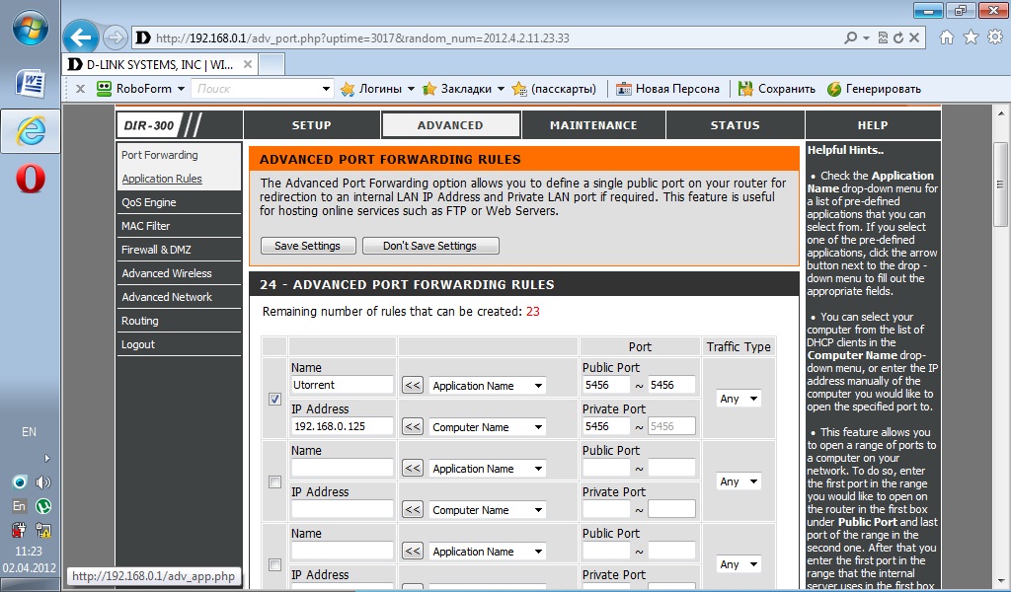Click the browser Back arrow button

coord(81,37)
